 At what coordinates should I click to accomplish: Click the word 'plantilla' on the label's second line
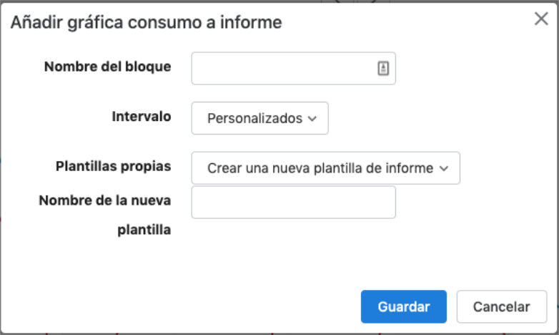point(144,230)
